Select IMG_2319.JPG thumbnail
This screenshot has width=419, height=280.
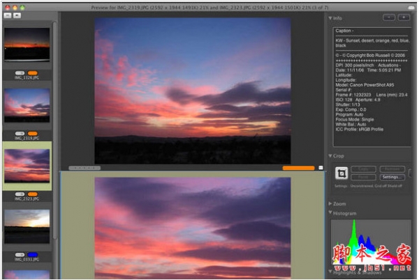(27, 105)
